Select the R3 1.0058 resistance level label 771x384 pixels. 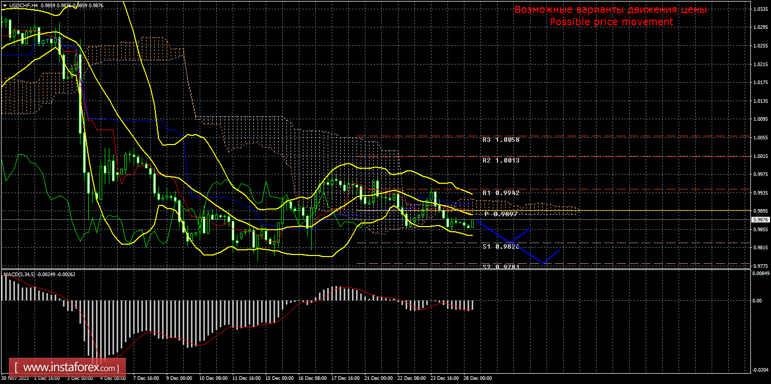pos(501,140)
